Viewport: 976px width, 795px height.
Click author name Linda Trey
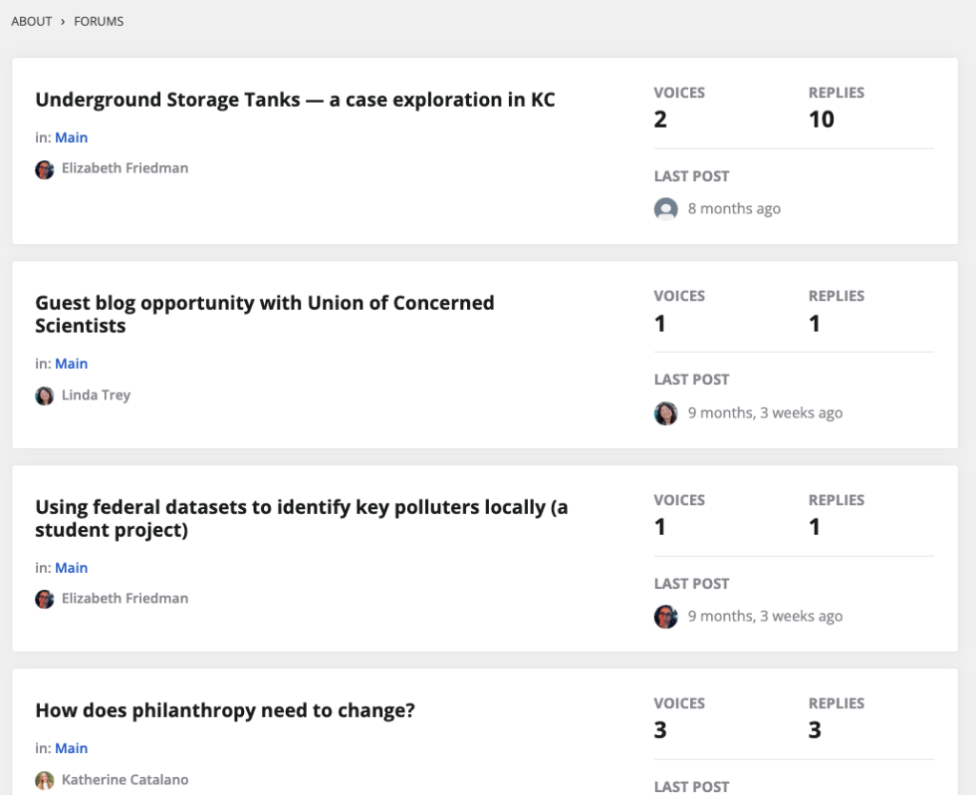96,395
